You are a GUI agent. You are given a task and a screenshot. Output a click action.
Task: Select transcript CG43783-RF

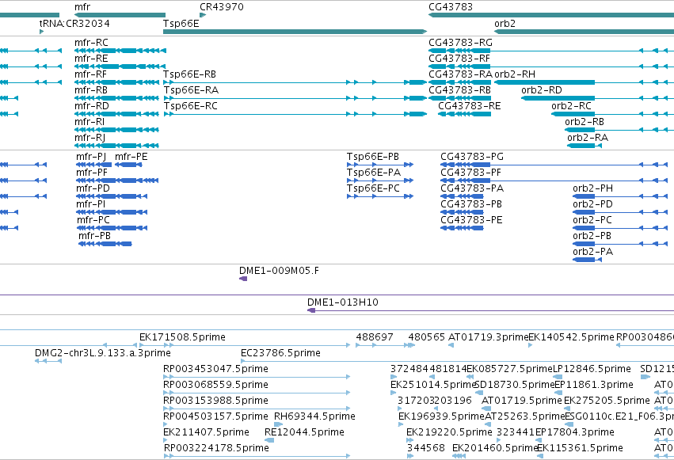[551, 67]
